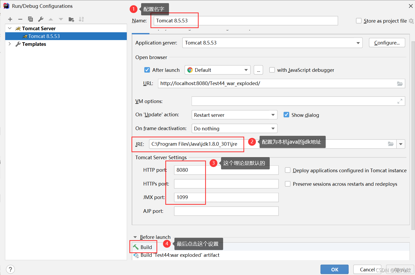Click the Tomcat Server Settings label
Screen dimensions: 415x275
coord(161,157)
